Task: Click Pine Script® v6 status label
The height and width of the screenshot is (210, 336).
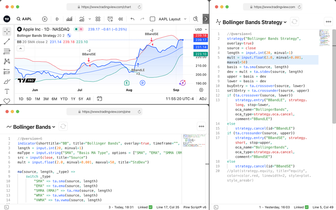Action: [x=195, y=207]
